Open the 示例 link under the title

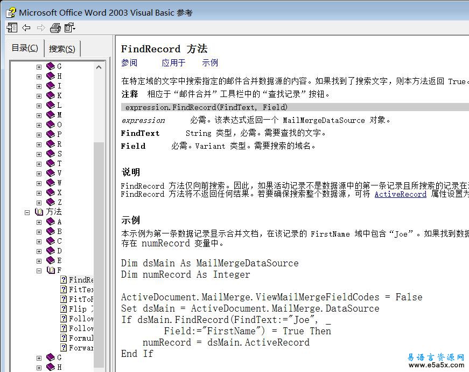coord(210,63)
